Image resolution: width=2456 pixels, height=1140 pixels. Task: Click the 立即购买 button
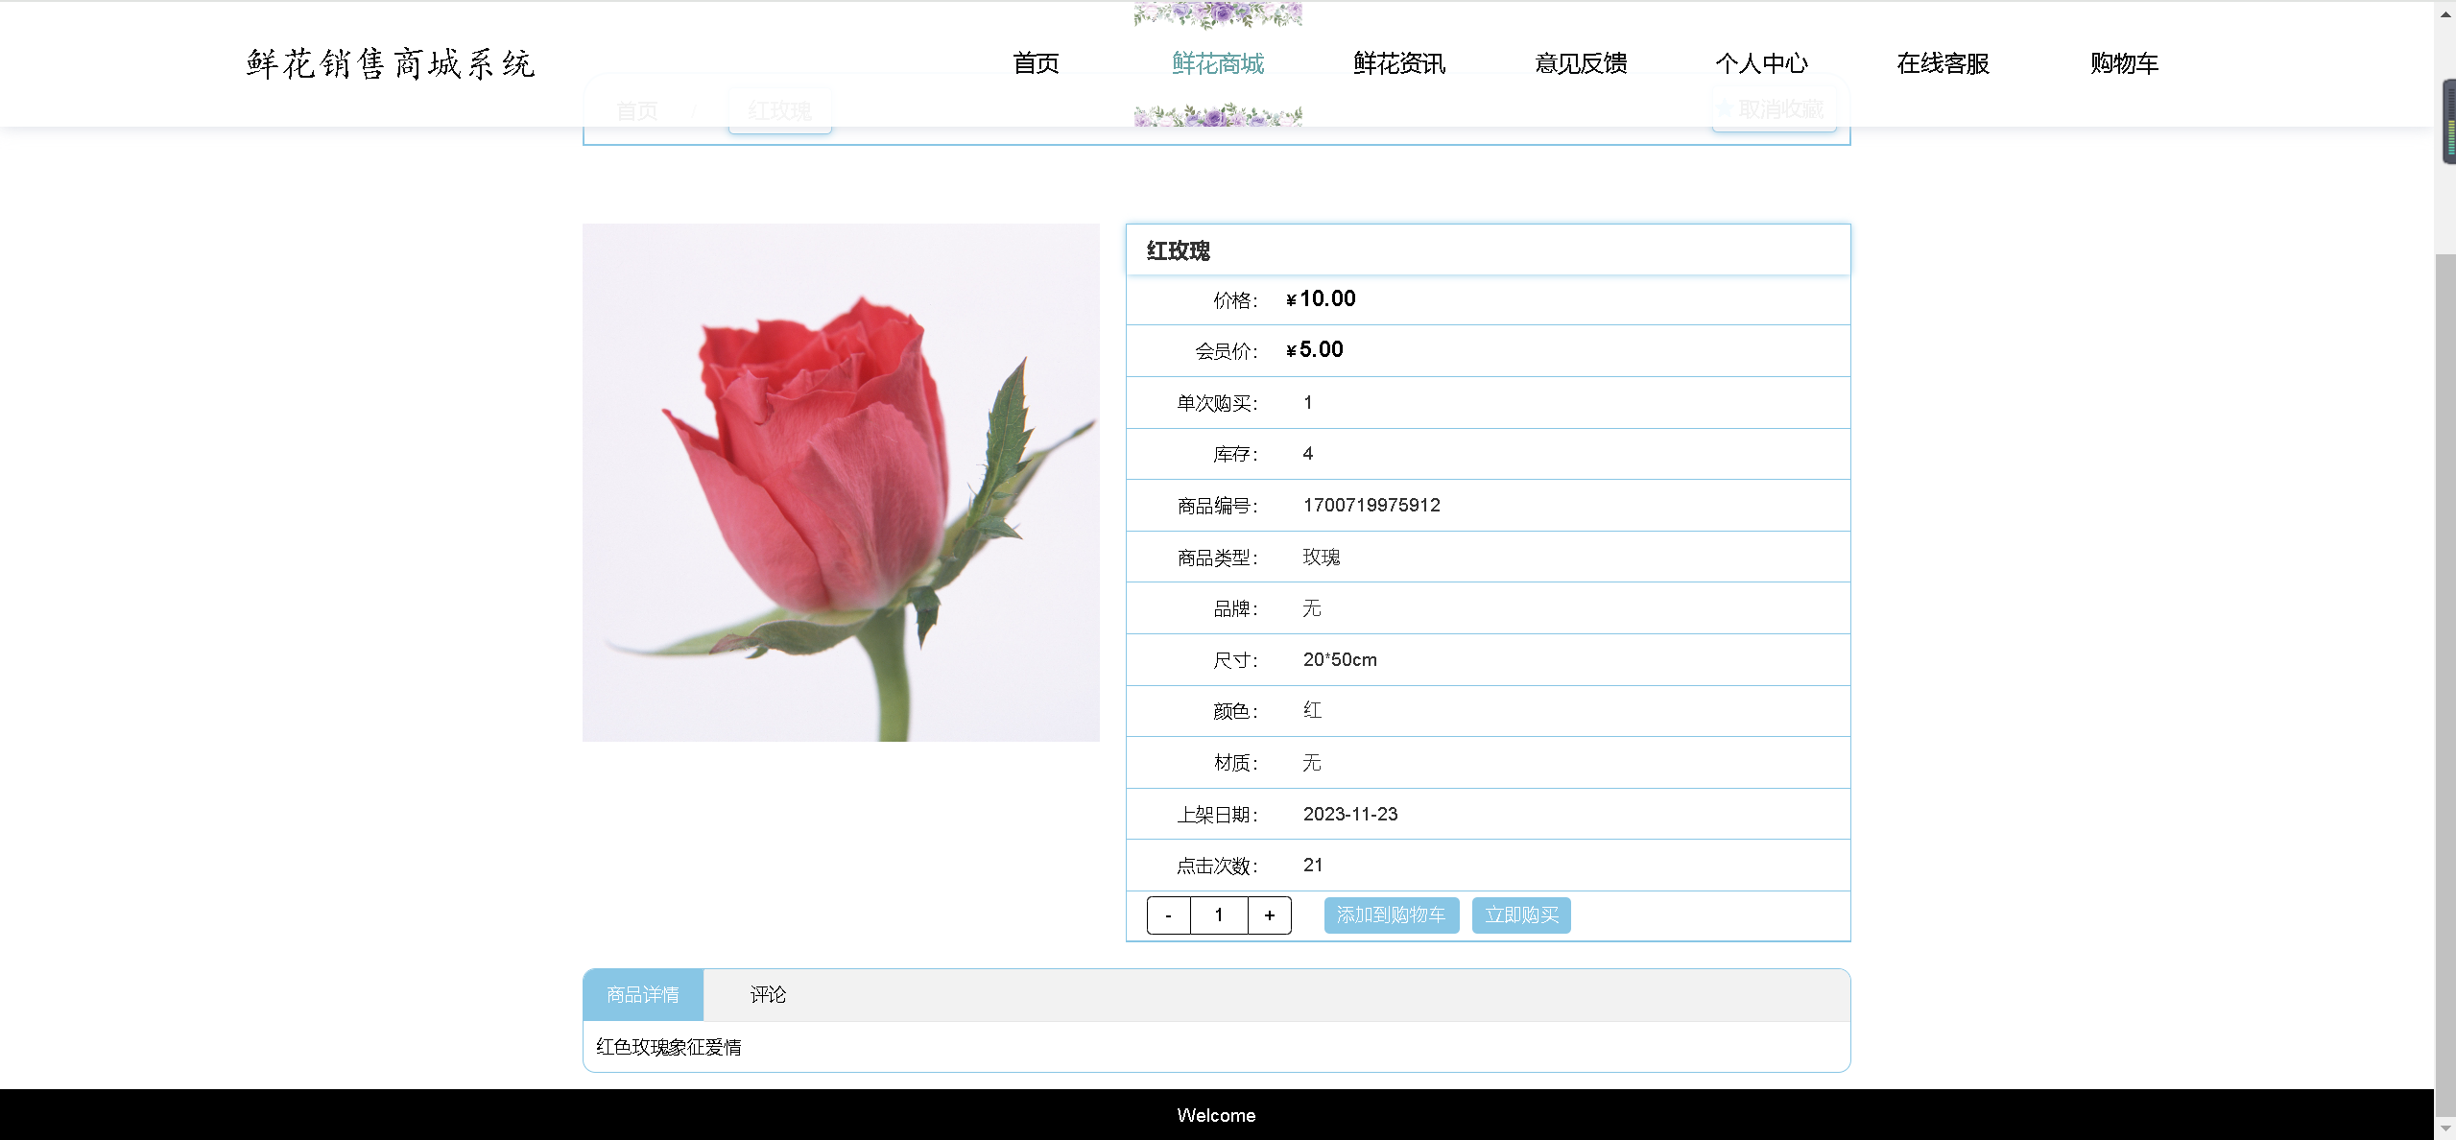1521,915
